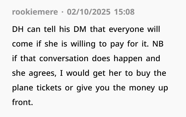
Task: Open the rookiemere user profile
Action: point(35,12)
